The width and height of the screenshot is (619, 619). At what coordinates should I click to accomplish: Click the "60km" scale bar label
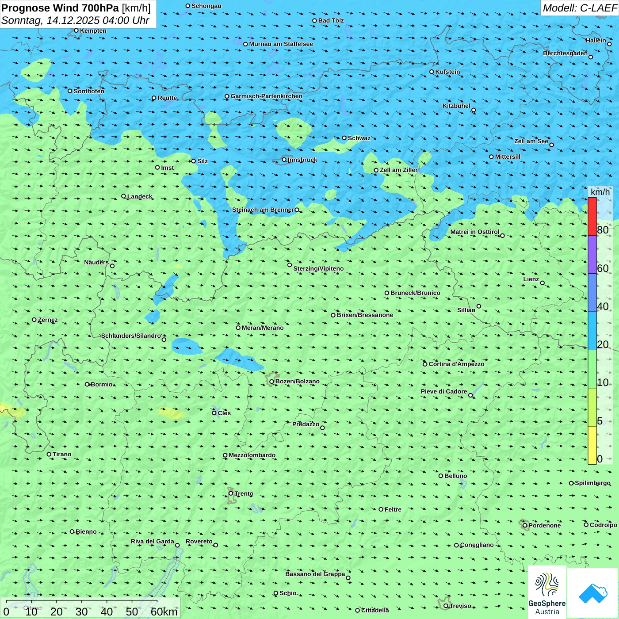(164, 611)
